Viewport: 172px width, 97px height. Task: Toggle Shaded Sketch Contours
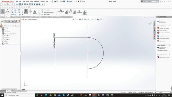(85, 12)
